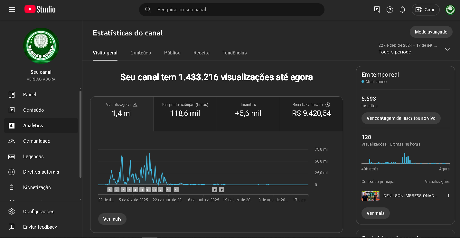Expand the date range dropdown arrow
This screenshot has height=238, width=460.
[x=447, y=49]
